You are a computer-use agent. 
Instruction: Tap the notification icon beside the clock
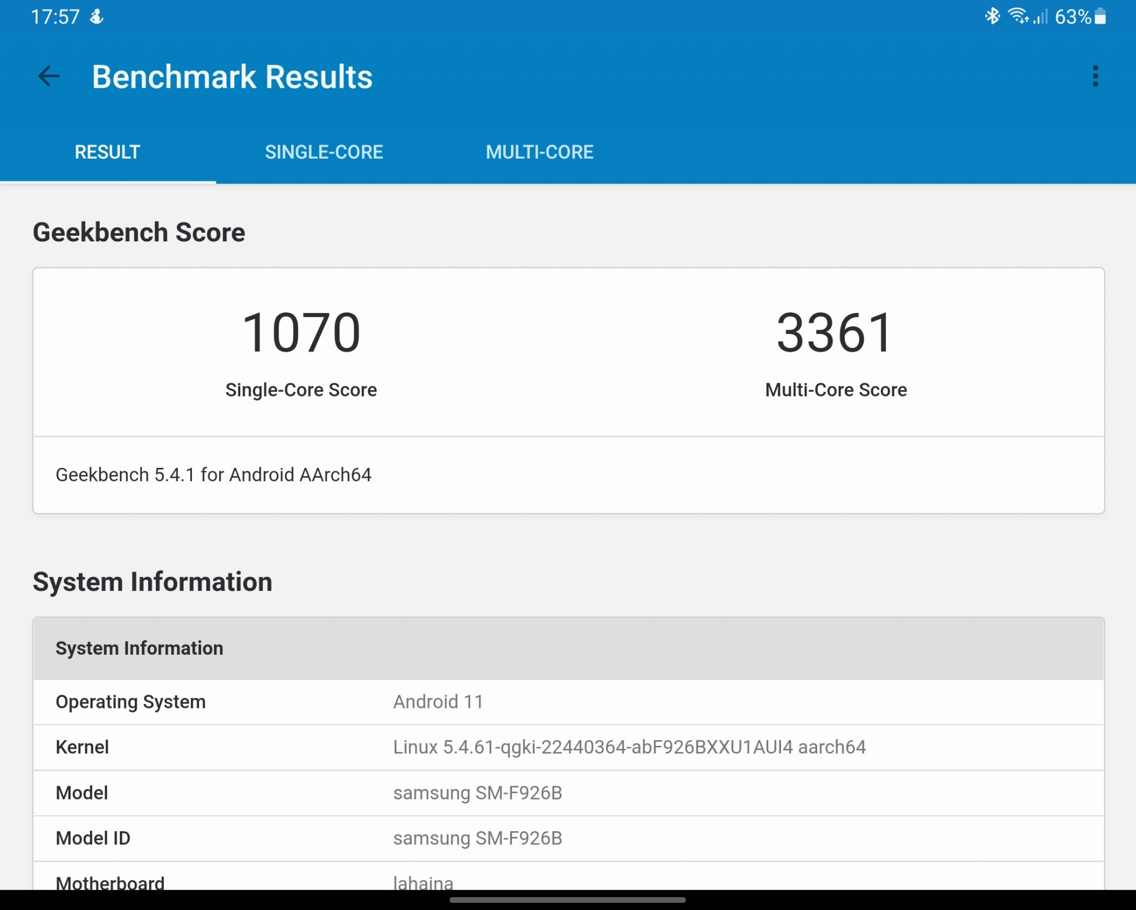tap(97, 17)
